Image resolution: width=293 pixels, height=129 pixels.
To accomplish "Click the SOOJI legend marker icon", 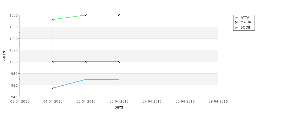I will [x=237, y=28].
